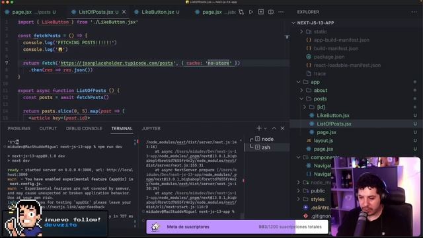This screenshot has width=423, height=238.
Task: Select the node terminal session
Action: tap(267, 139)
